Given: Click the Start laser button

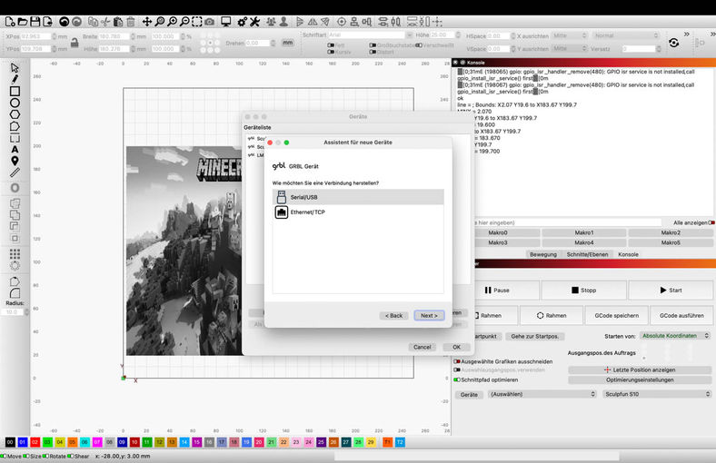Looking at the screenshot, I should tap(671, 291).
